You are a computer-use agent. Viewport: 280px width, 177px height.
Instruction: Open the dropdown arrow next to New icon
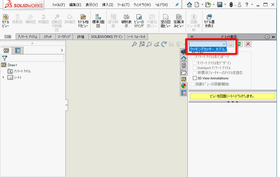click(x=202, y=5)
